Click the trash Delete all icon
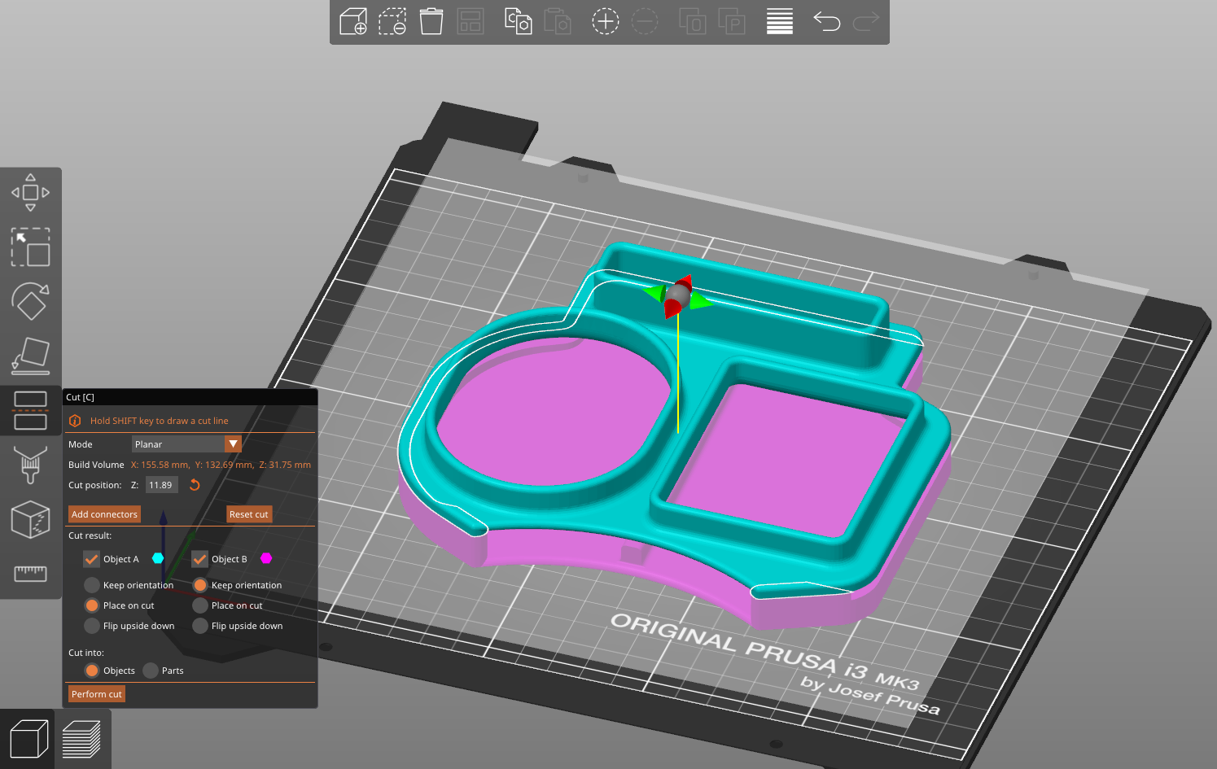The width and height of the screenshot is (1217, 769). (431, 21)
